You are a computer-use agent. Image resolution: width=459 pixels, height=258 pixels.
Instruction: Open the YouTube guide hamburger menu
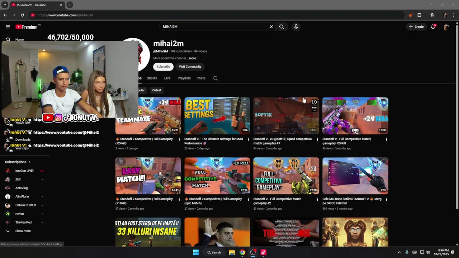click(8, 27)
